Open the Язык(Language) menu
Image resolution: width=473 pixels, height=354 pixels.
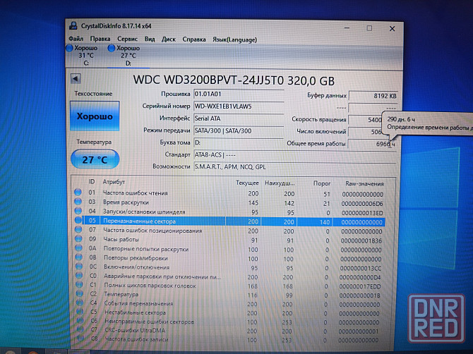234,39
